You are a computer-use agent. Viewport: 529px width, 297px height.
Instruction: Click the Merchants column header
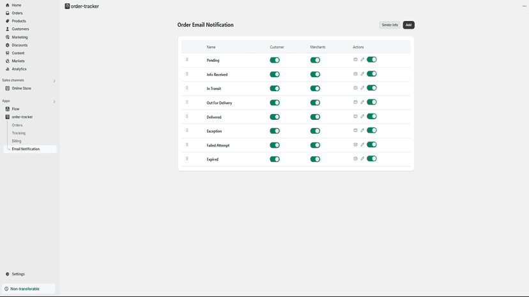[318, 47]
